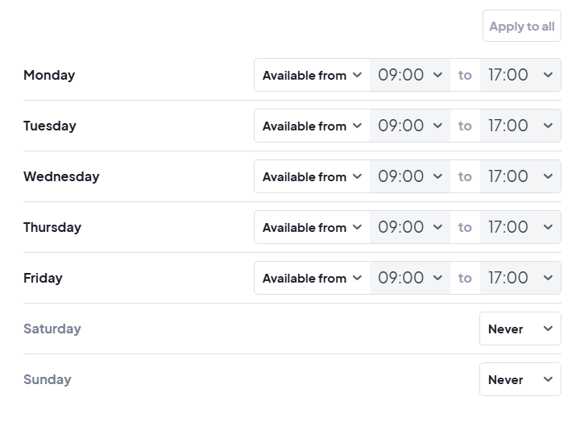Expand Wednesday's Available from selector

point(312,177)
